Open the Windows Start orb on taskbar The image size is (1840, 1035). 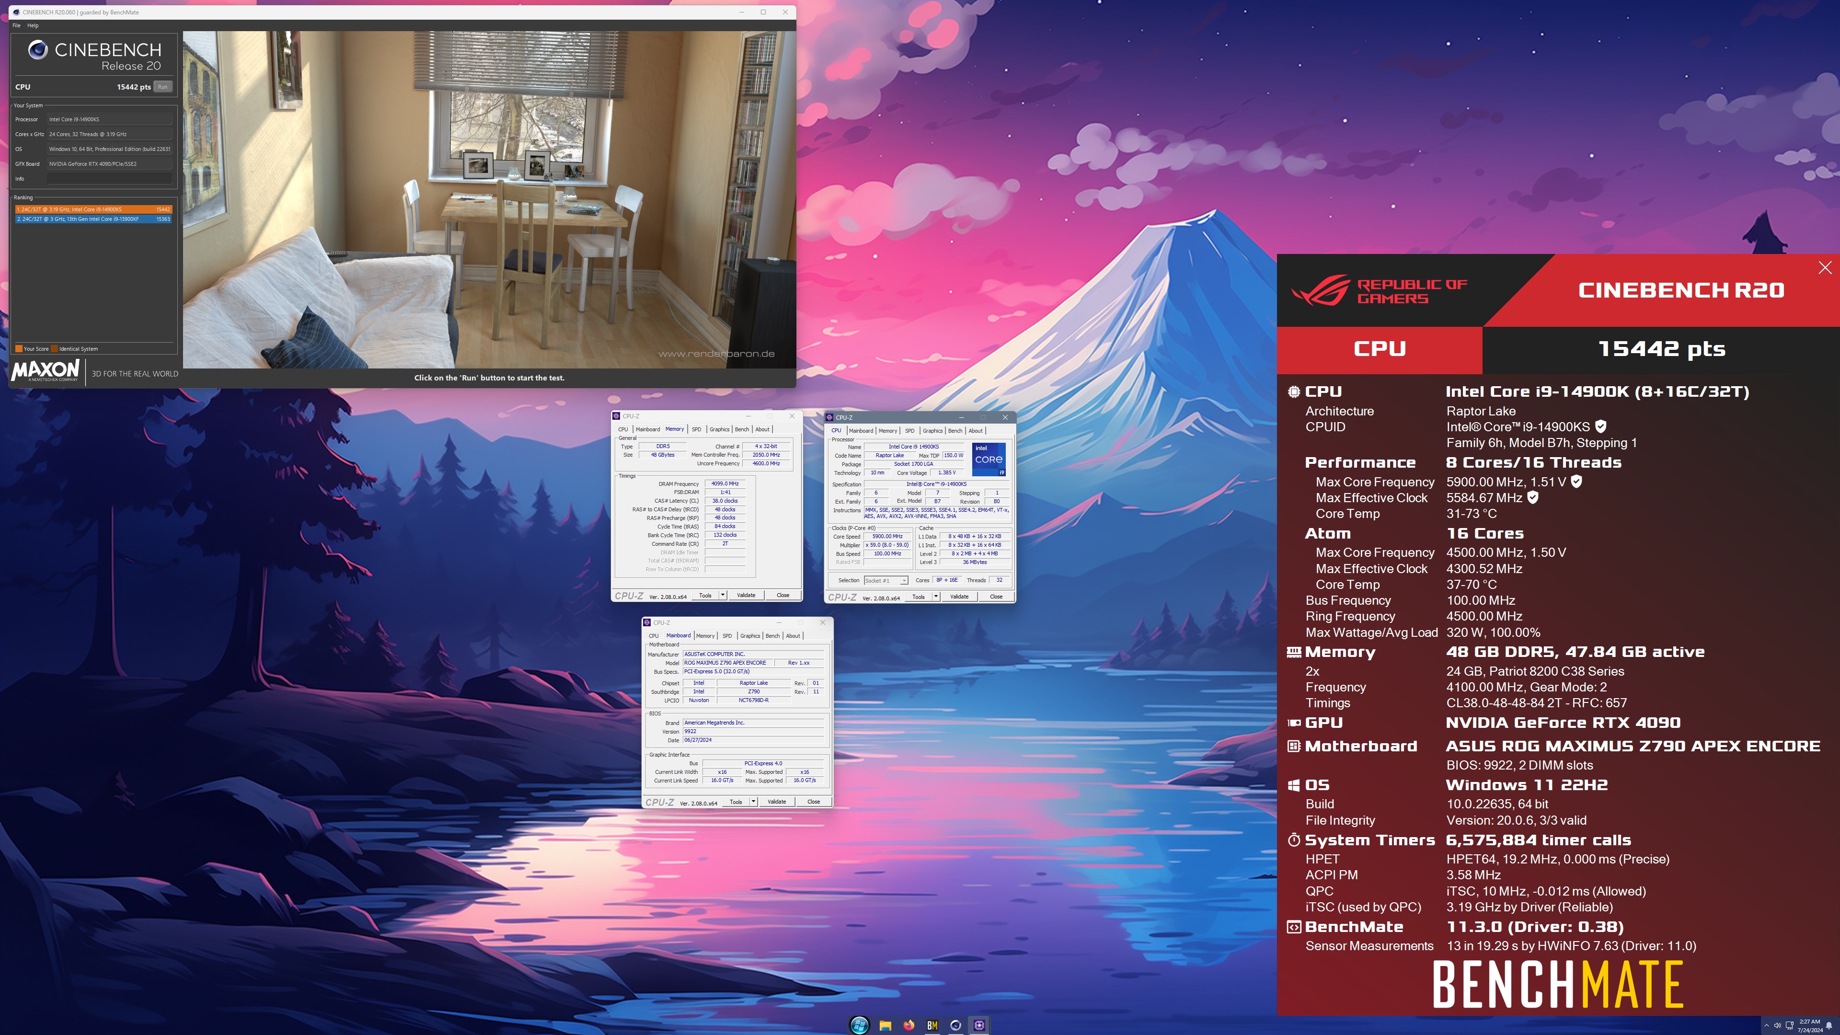click(x=859, y=1025)
